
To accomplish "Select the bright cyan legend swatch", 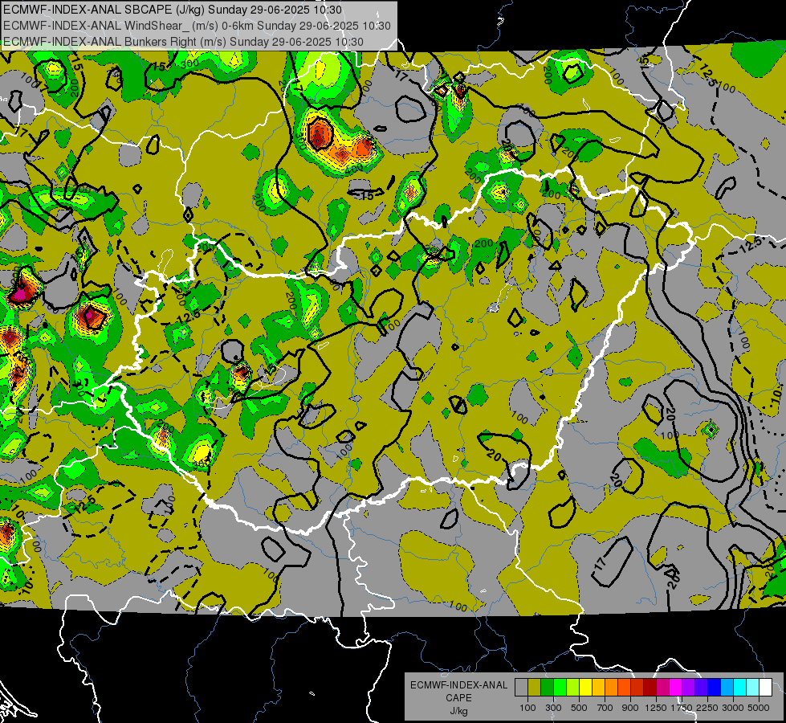I will [x=740, y=688].
